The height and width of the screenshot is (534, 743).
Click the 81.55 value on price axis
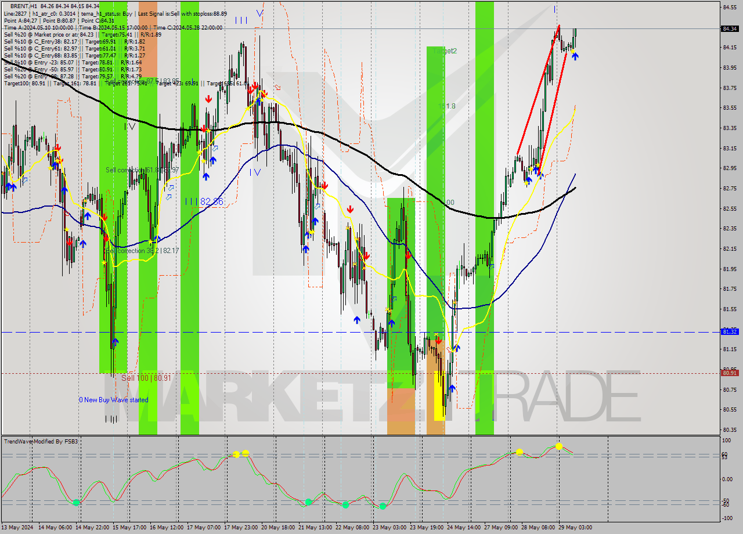click(x=730, y=309)
